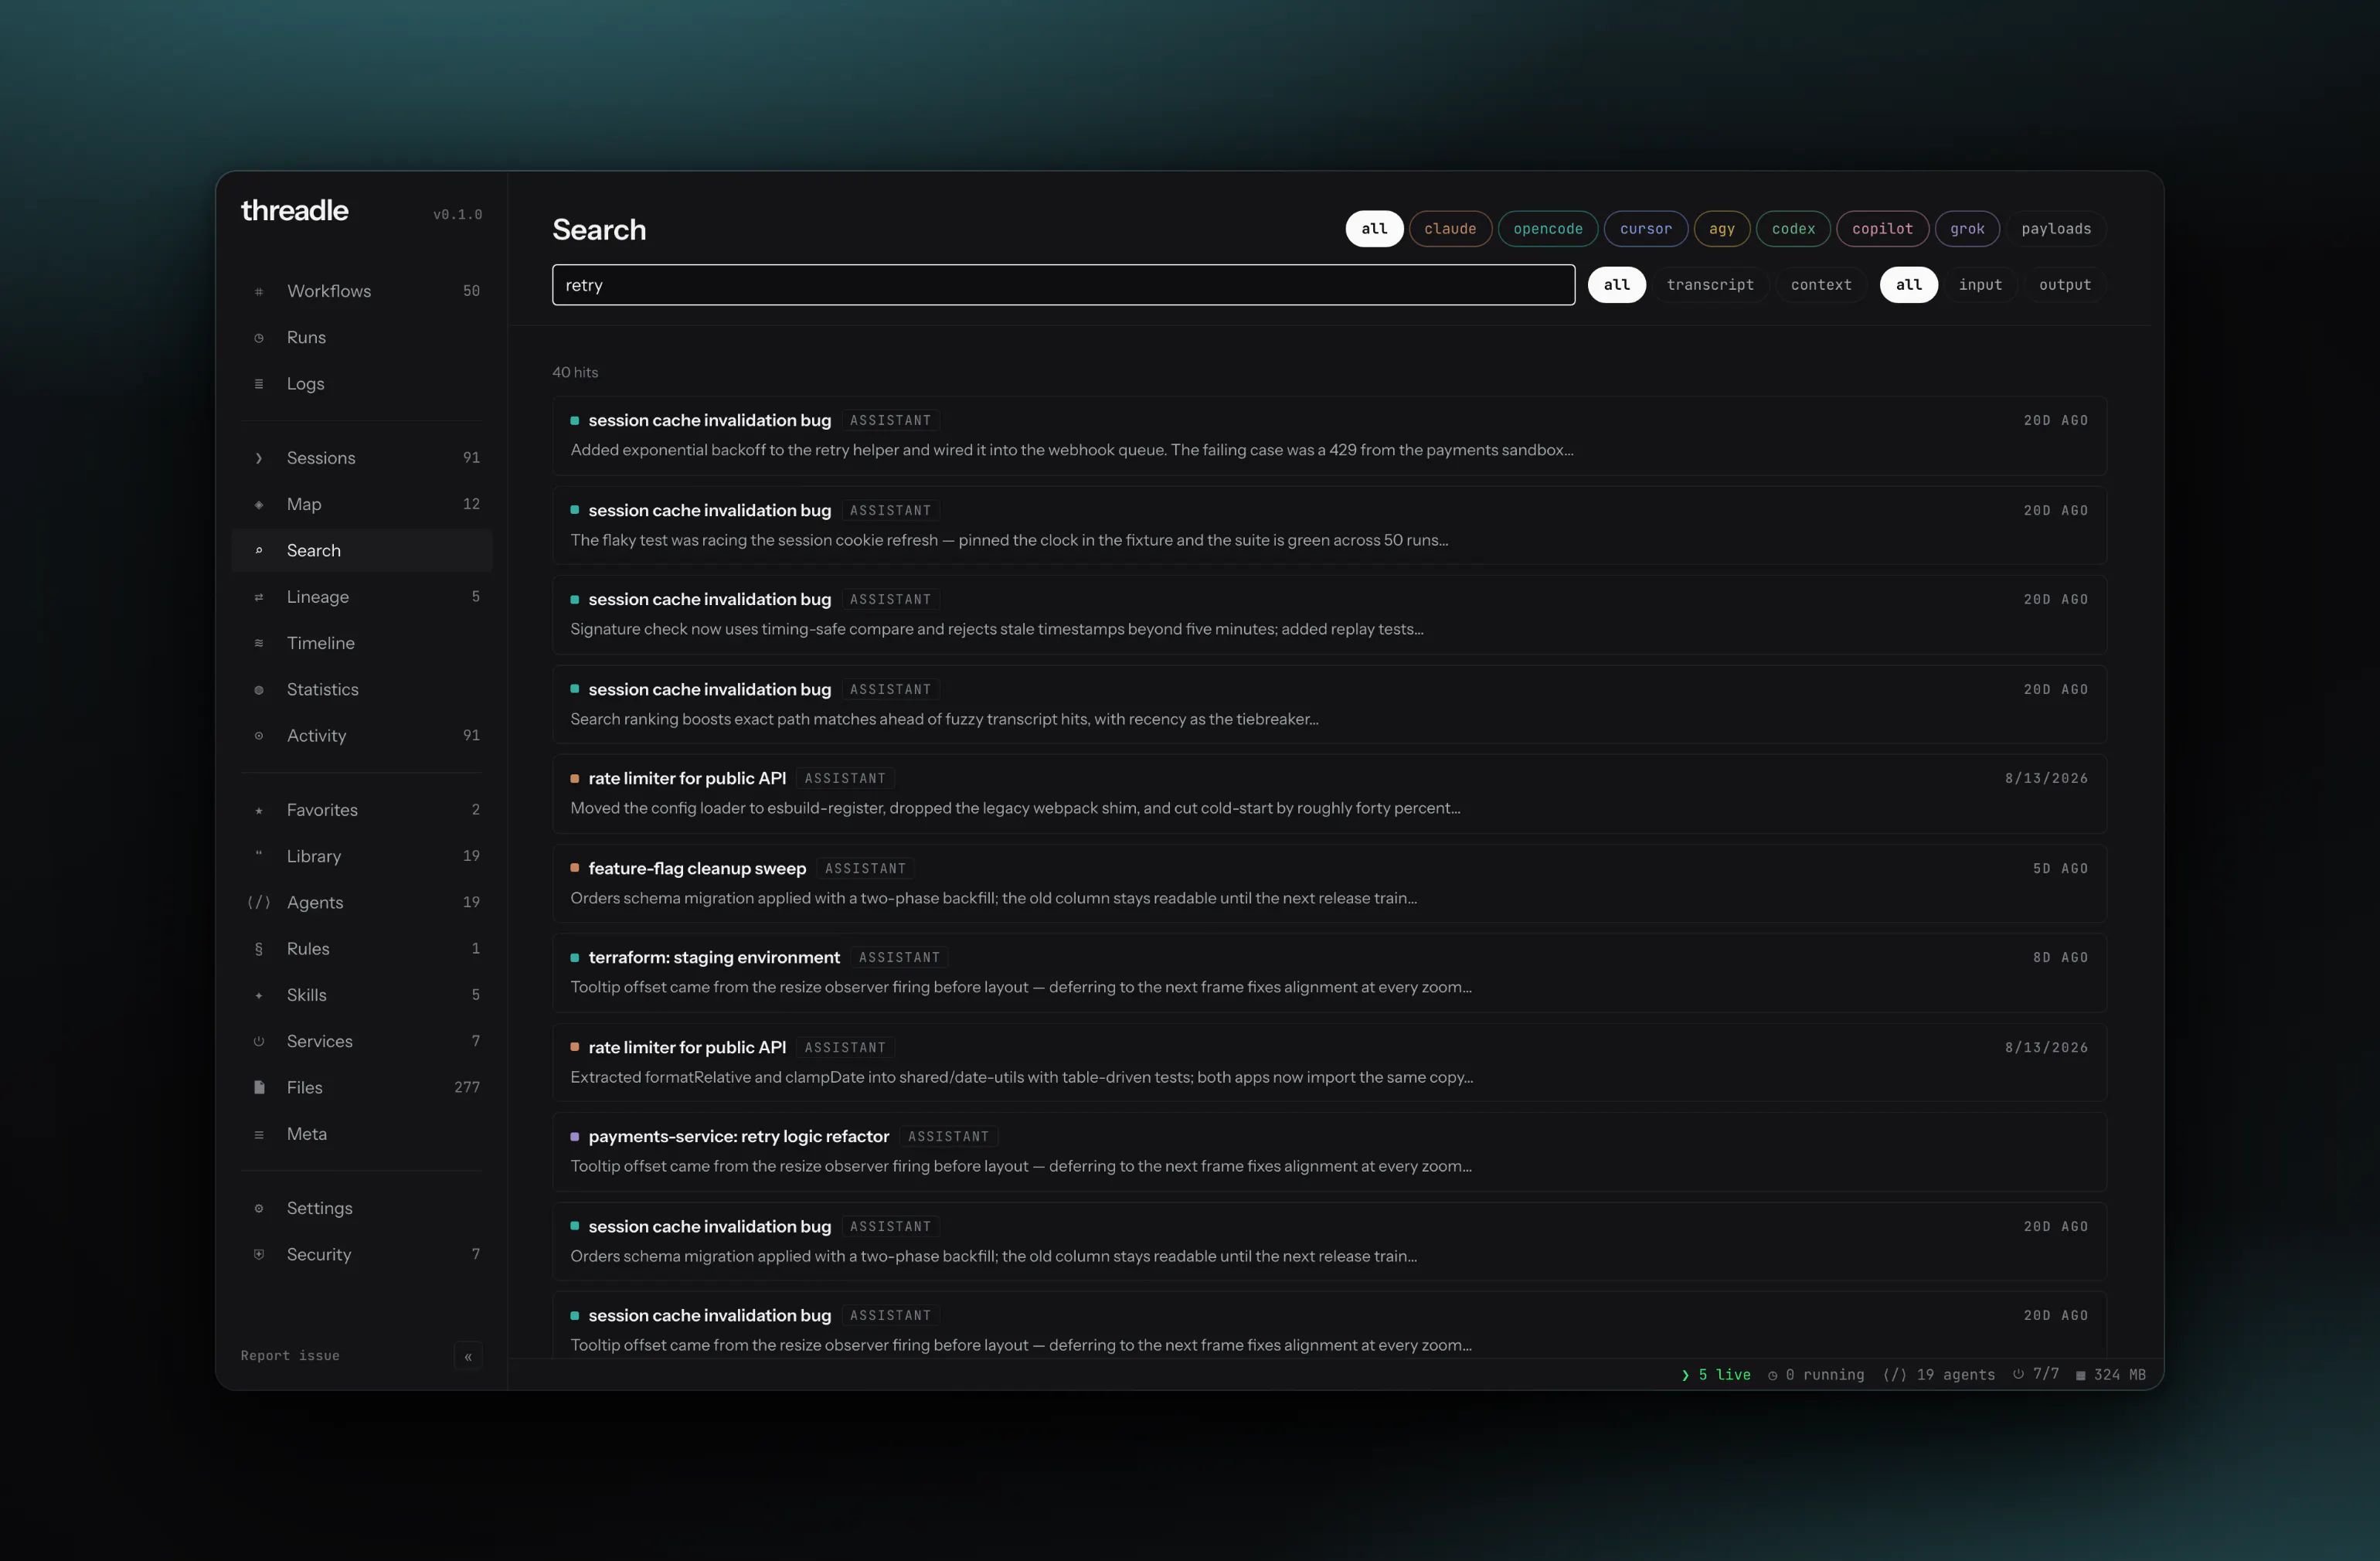This screenshot has width=2380, height=1561.
Task: Click the Activity icon in sidebar
Action: pyautogui.click(x=259, y=736)
